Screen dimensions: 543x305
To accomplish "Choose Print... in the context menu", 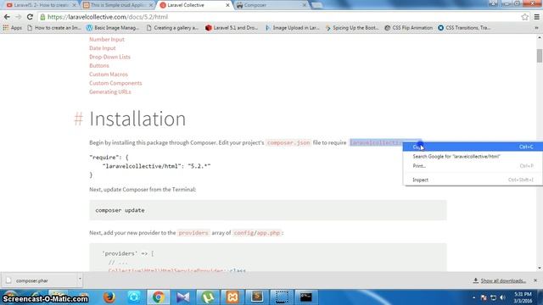I will point(473,166).
